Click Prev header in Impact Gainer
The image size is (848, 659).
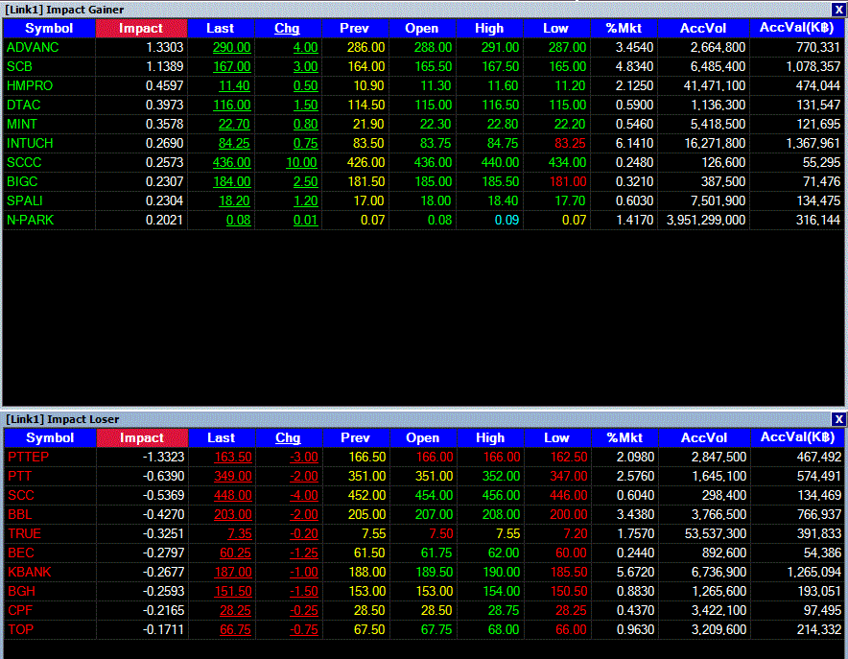click(x=354, y=28)
